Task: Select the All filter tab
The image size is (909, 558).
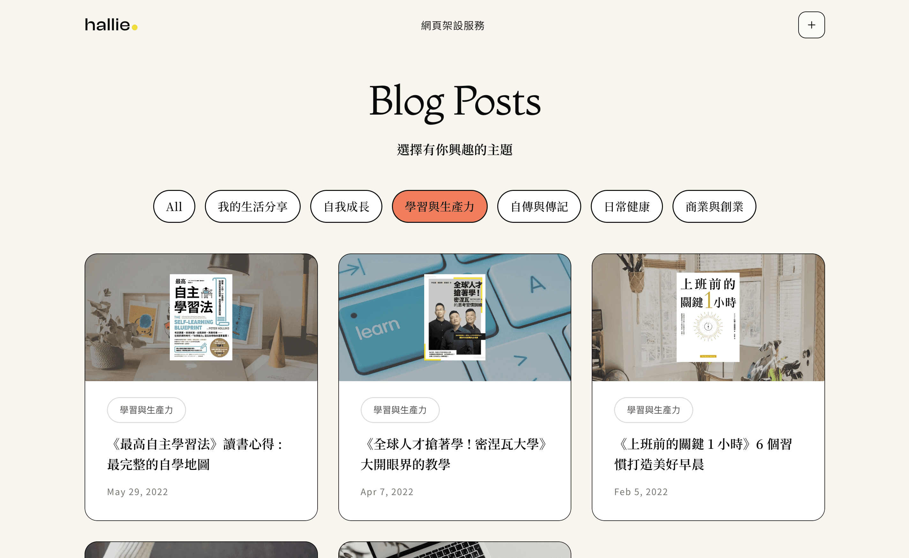Action: (174, 206)
